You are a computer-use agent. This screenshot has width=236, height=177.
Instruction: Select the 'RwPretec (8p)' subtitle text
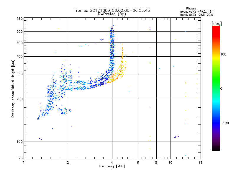click(x=112, y=14)
